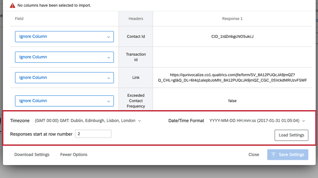The image size is (318, 178).
Task: Open the Contact Id field dropdown
Action: [64, 36]
